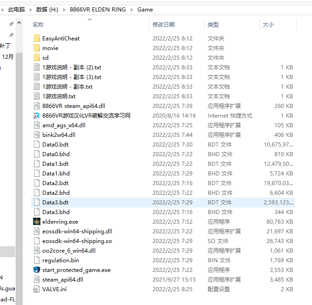Click the Data0.bdt file icon
The image size is (312, 305).
click(x=37, y=144)
